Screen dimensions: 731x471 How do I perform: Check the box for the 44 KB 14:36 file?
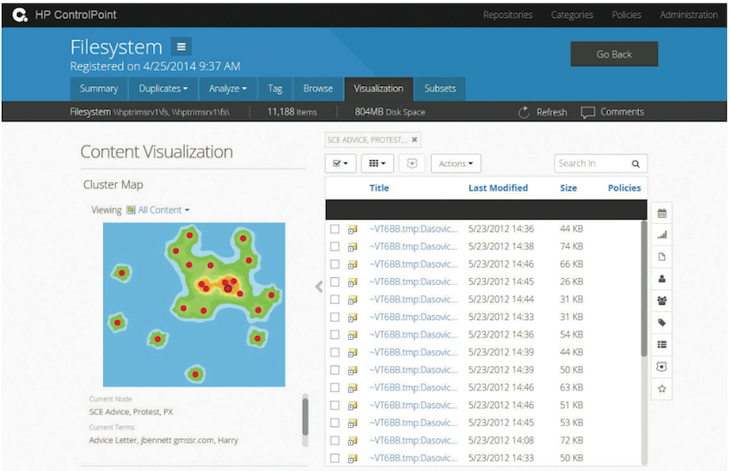coord(335,229)
